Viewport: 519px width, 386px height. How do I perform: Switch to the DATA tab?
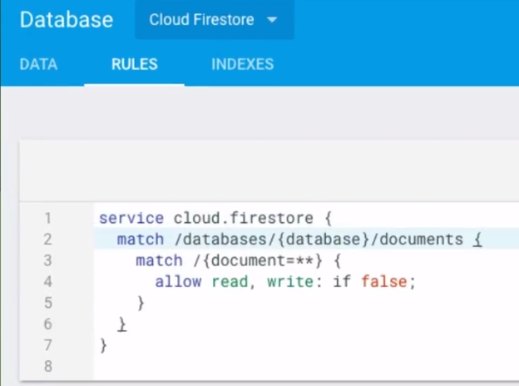pyautogui.click(x=38, y=64)
